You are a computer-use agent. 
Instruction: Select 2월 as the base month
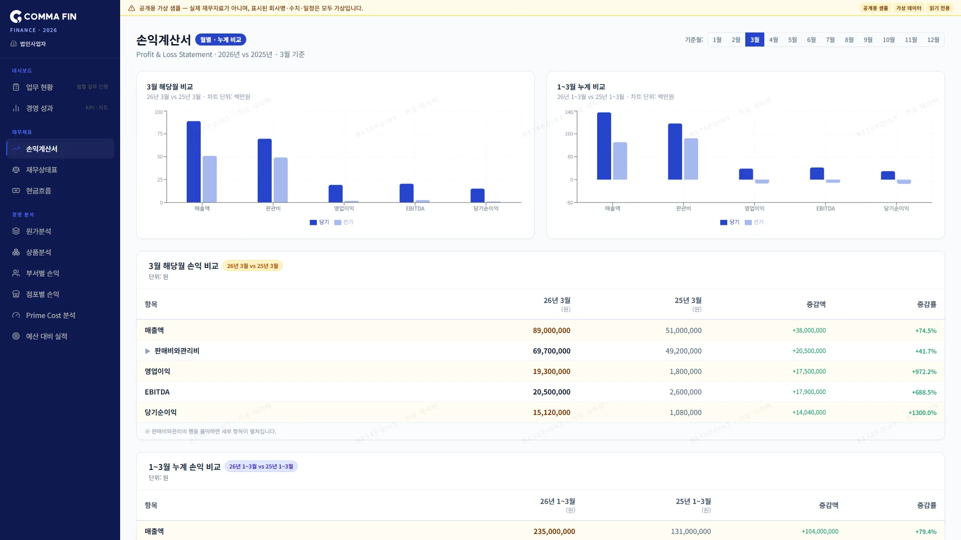(736, 39)
